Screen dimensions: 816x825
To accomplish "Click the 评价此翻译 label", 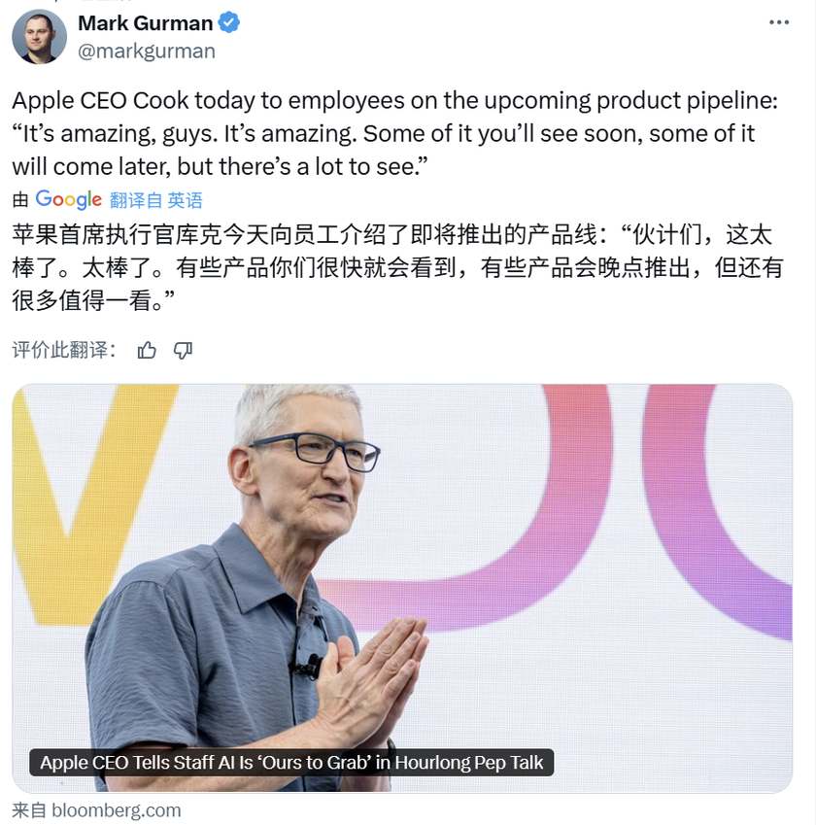I will (64, 350).
